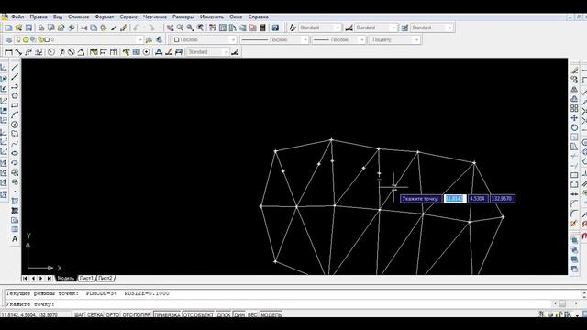This screenshot has width=587, height=330.
Task: Select the Circle draw tool
Action: point(15,125)
